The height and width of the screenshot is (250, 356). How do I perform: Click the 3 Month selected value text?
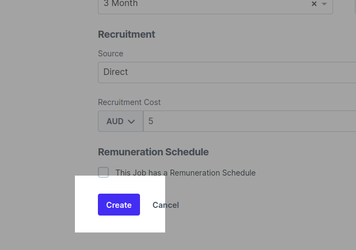[120, 3]
